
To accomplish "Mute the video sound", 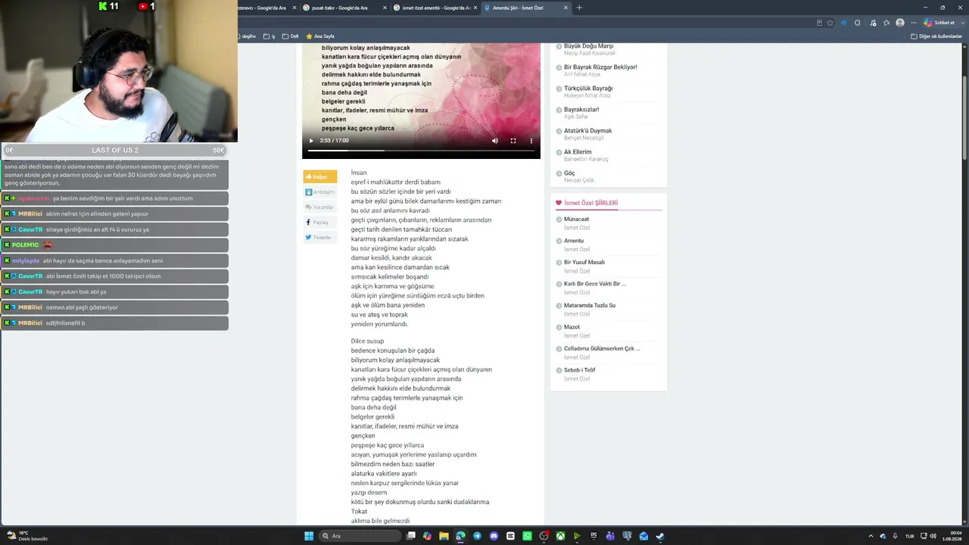I will (495, 141).
